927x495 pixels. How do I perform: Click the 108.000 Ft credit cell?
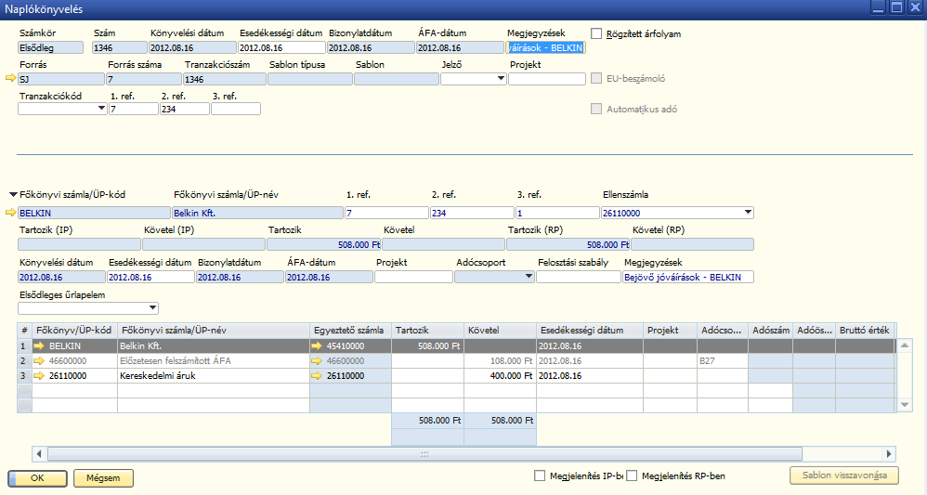500,360
